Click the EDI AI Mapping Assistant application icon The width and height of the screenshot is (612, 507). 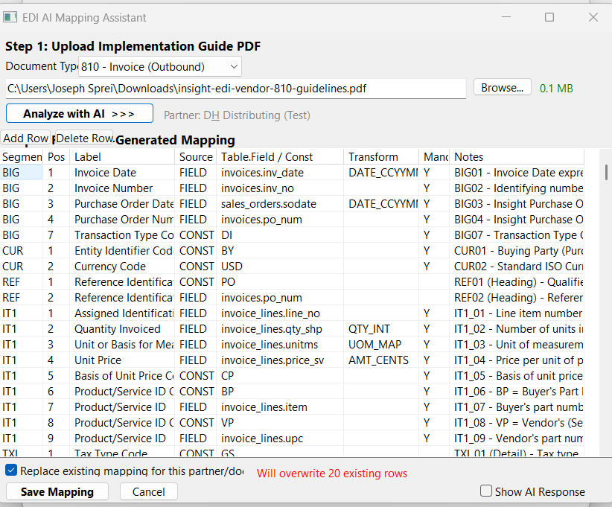click(x=11, y=16)
